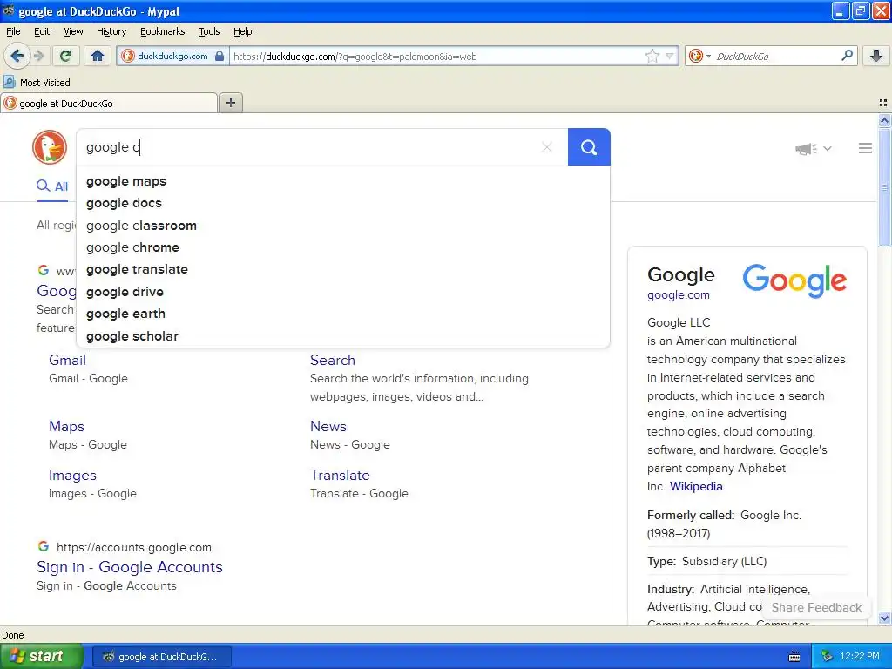
Task: Reload the current page
Action: (x=66, y=56)
